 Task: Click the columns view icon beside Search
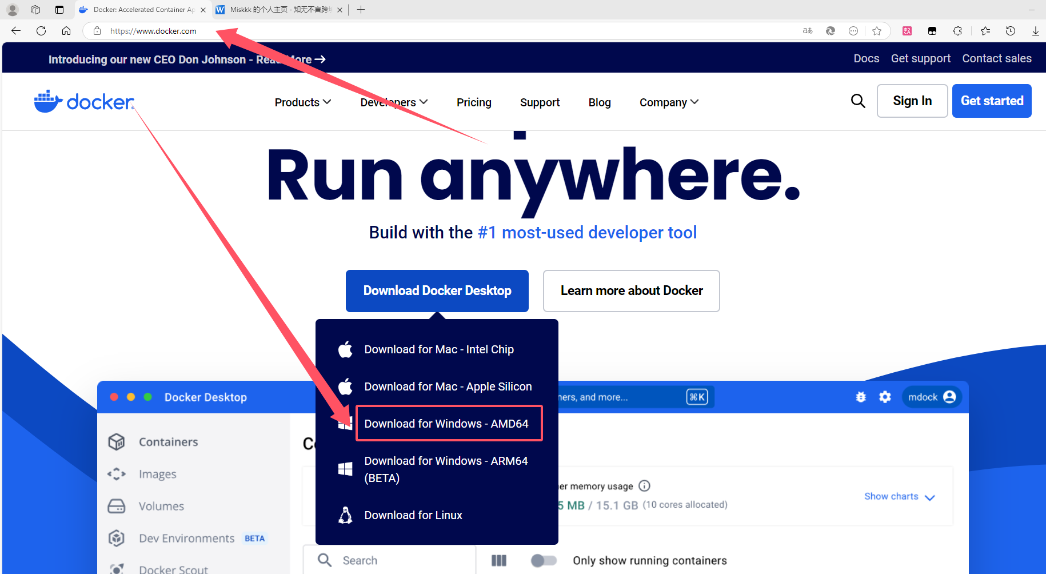pyautogui.click(x=499, y=560)
